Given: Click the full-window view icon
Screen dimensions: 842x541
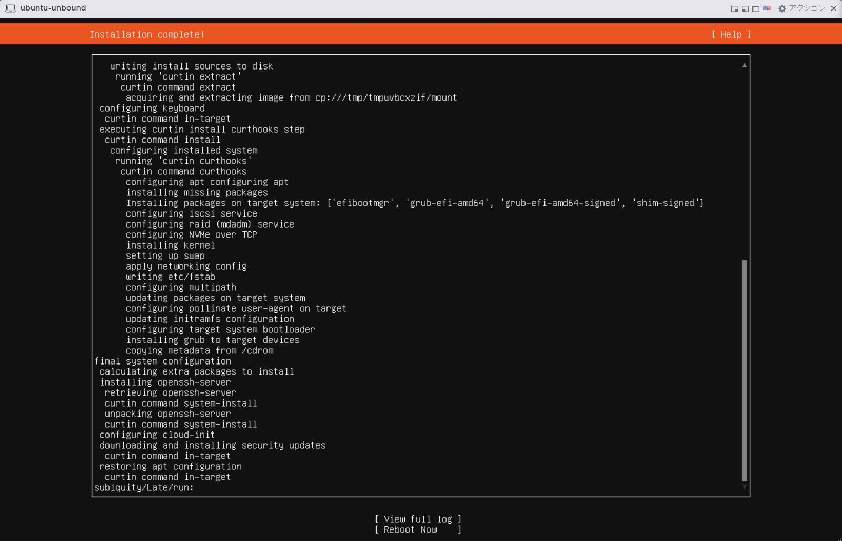Looking at the screenshot, I should coord(756,8).
